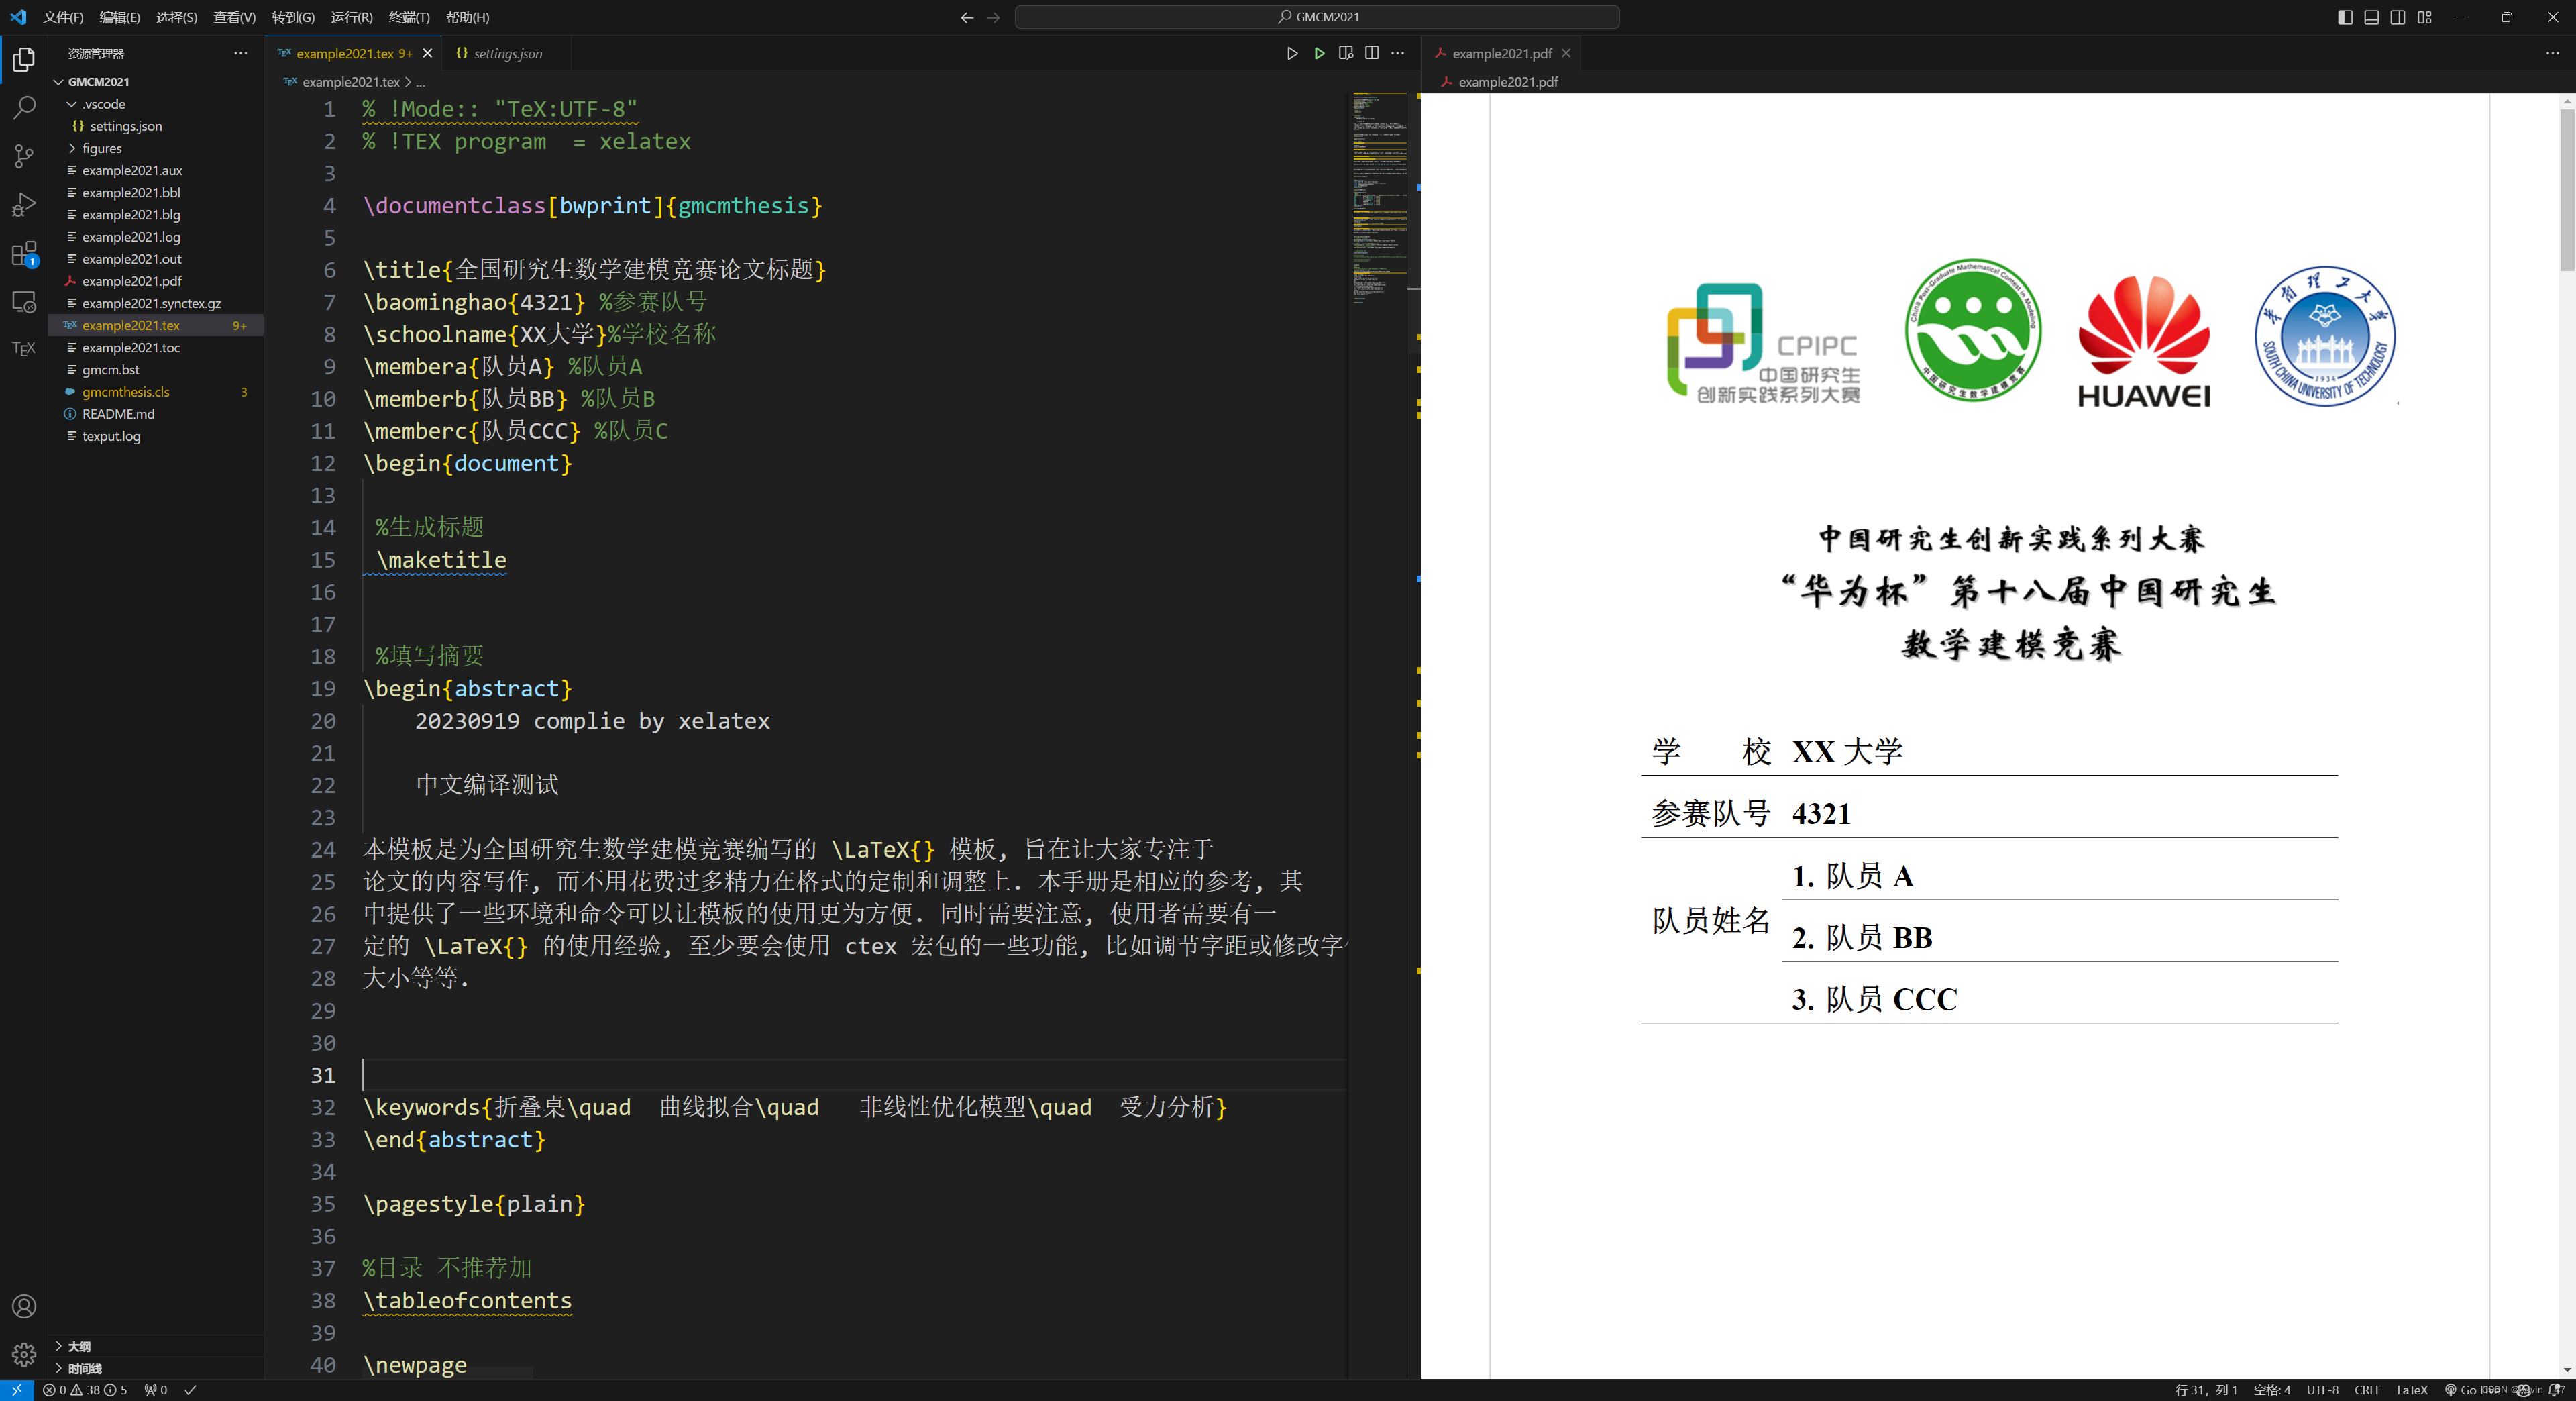This screenshot has height=1401, width=2576.
Task: Split the editor into two panes
Action: click(x=1372, y=53)
